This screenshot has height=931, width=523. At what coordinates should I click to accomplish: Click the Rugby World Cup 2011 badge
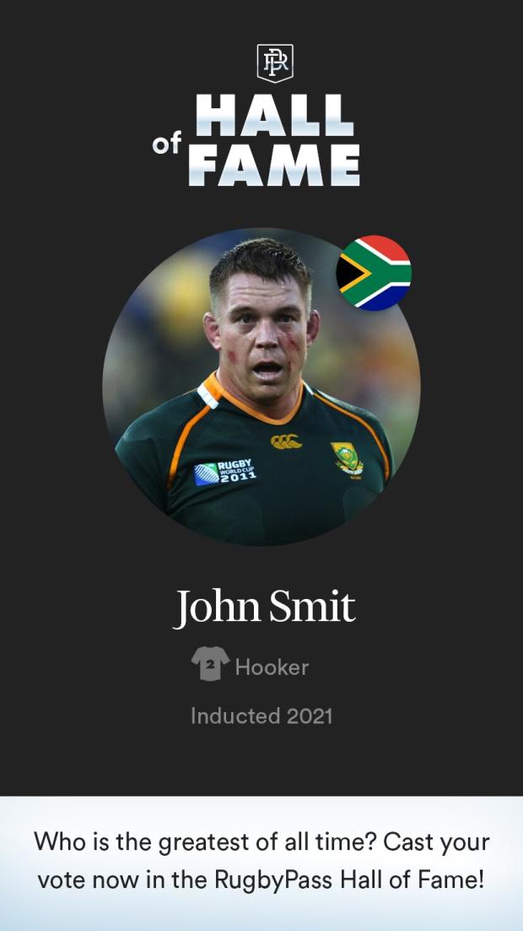pos(225,472)
